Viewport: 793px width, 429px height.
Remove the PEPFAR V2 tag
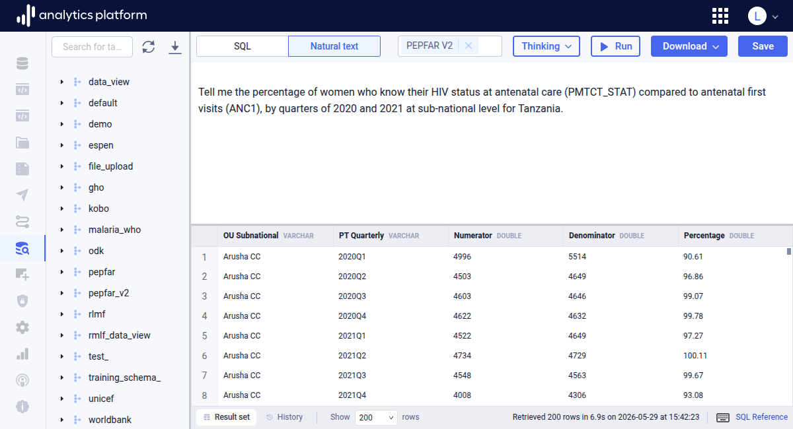pos(469,46)
